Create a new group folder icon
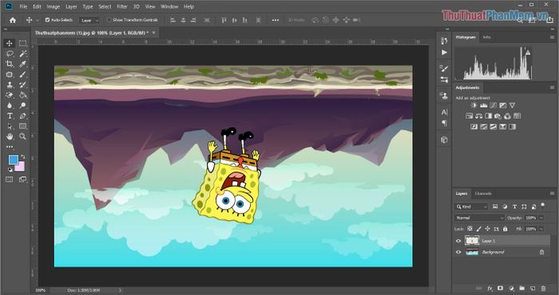The image size is (559, 295). (522, 289)
